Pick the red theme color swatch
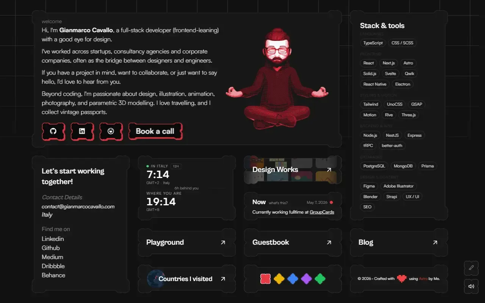Screen dimensions: 485x303 pyautogui.click(x=265, y=279)
